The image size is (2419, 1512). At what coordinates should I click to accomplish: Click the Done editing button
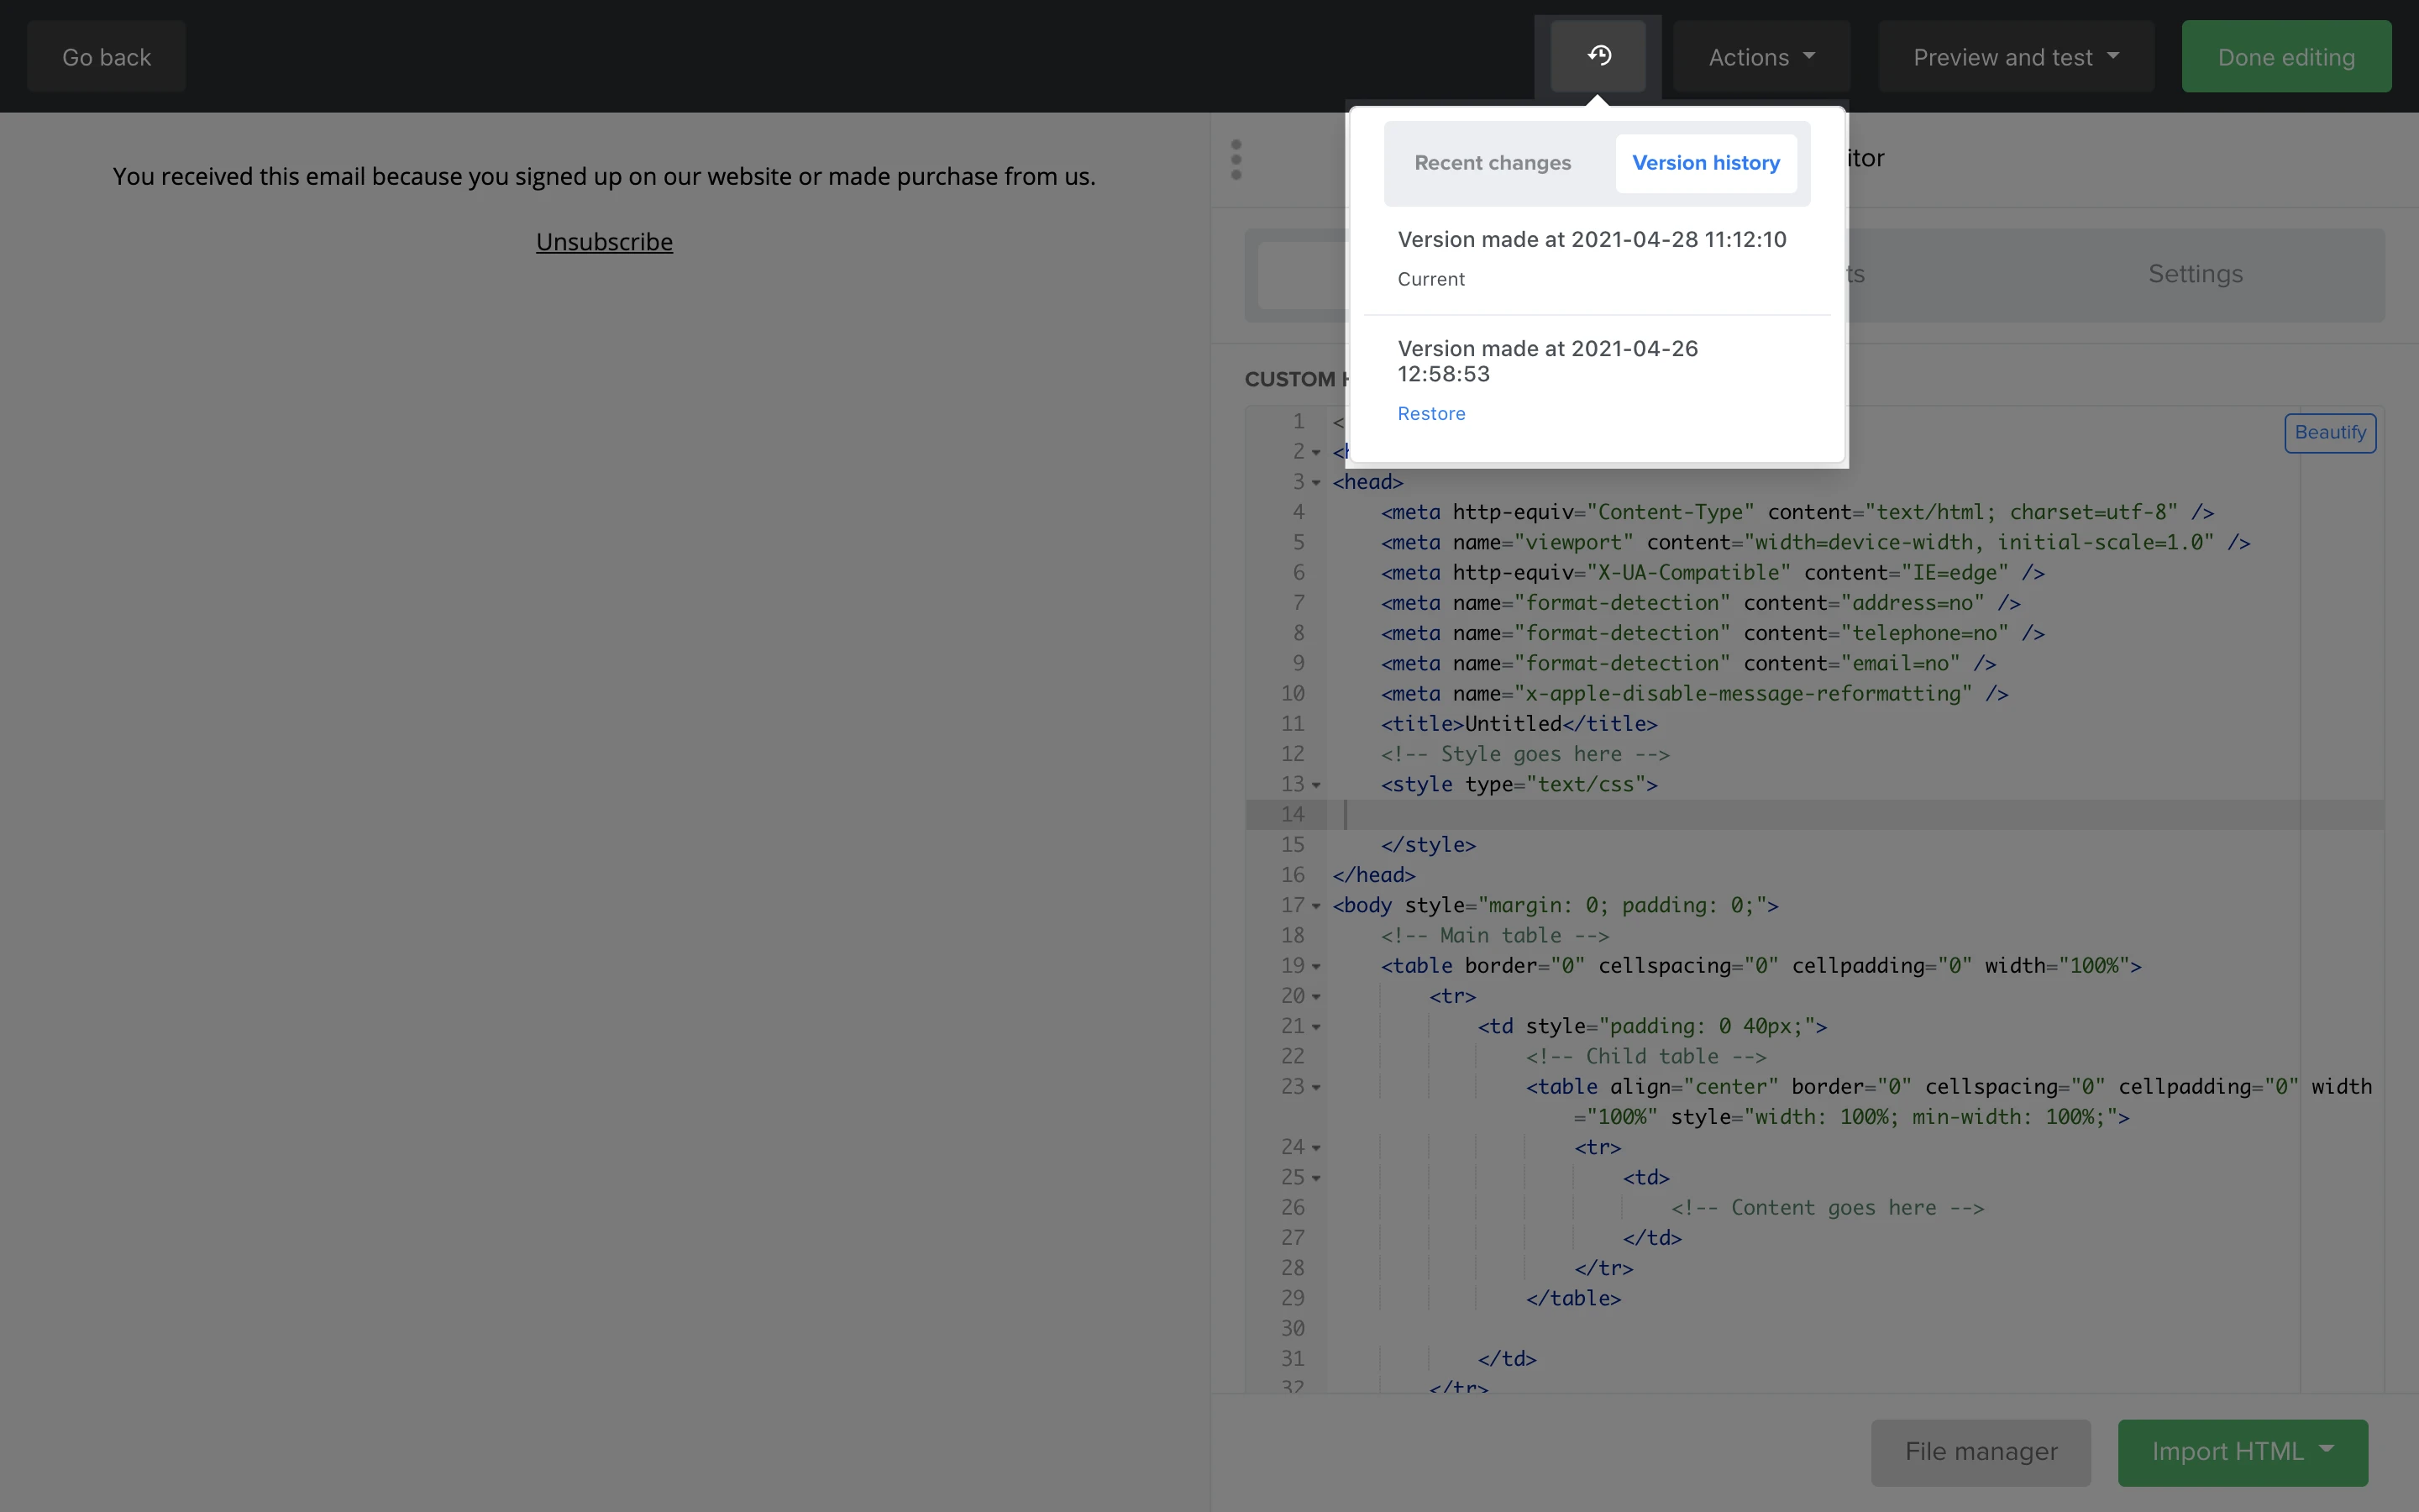[x=2285, y=57]
